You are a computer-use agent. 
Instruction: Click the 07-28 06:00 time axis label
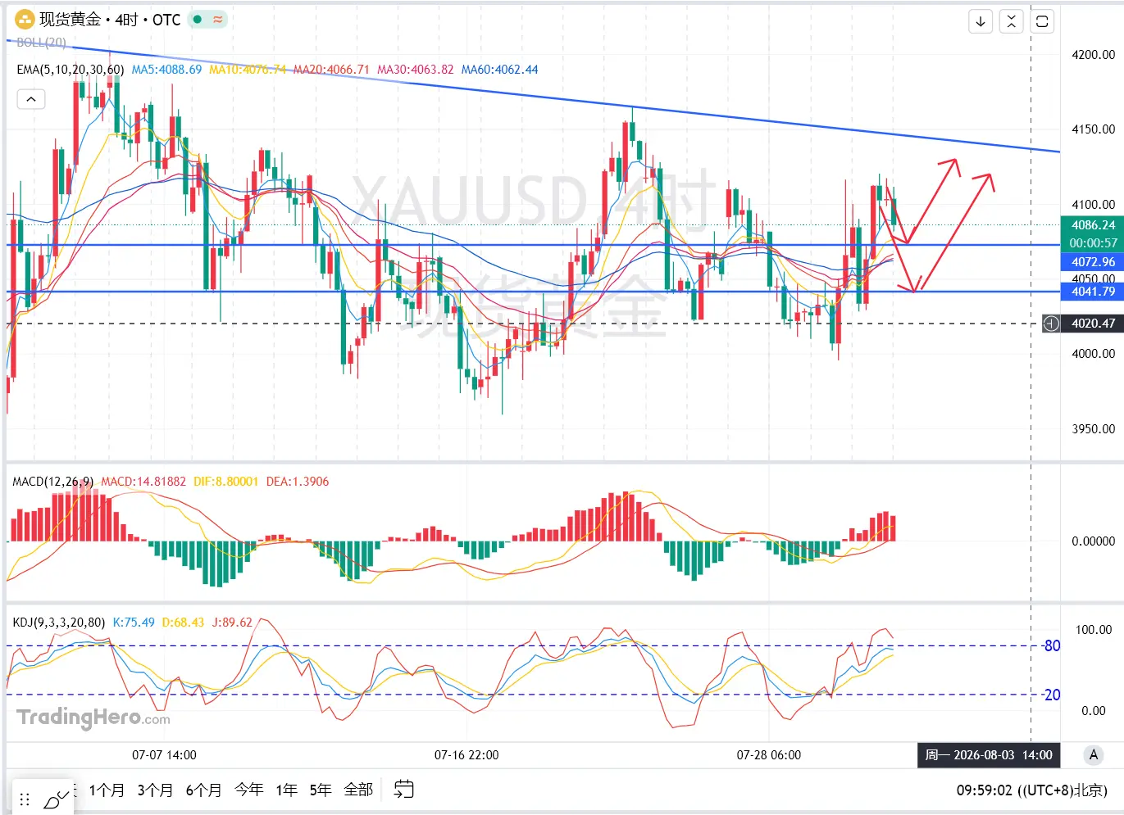(769, 755)
